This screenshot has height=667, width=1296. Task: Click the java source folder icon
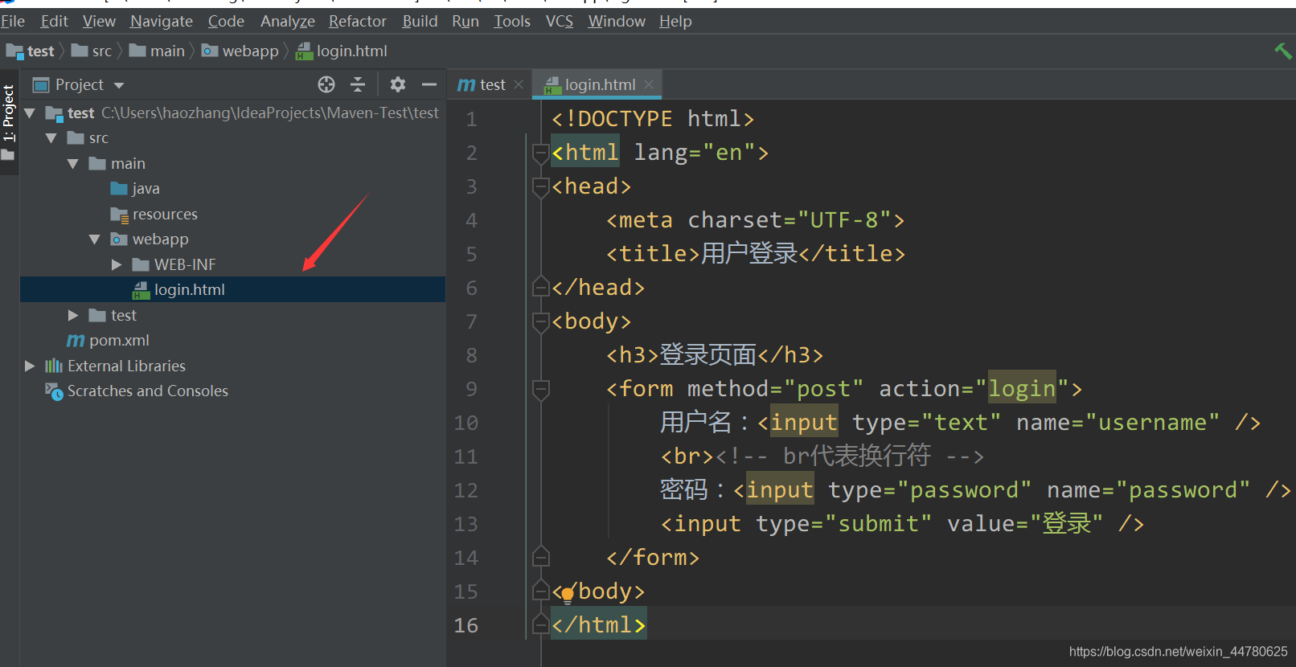click(x=119, y=189)
